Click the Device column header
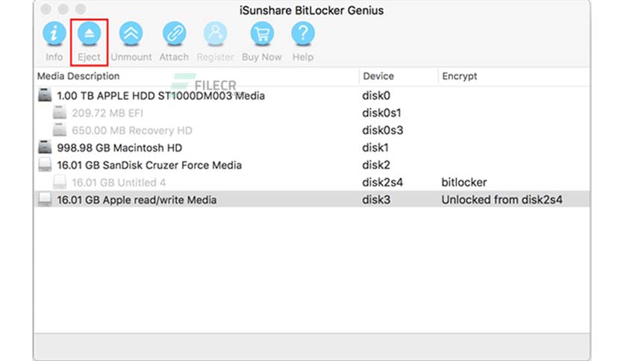Screen dimensions: 624x361 pos(378,76)
